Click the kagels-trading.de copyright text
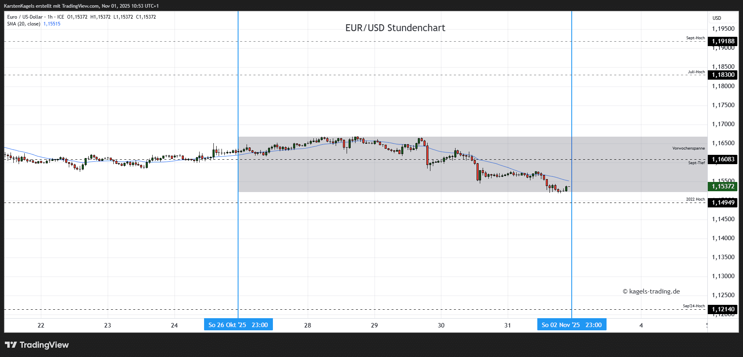743x357 pixels. 651,292
